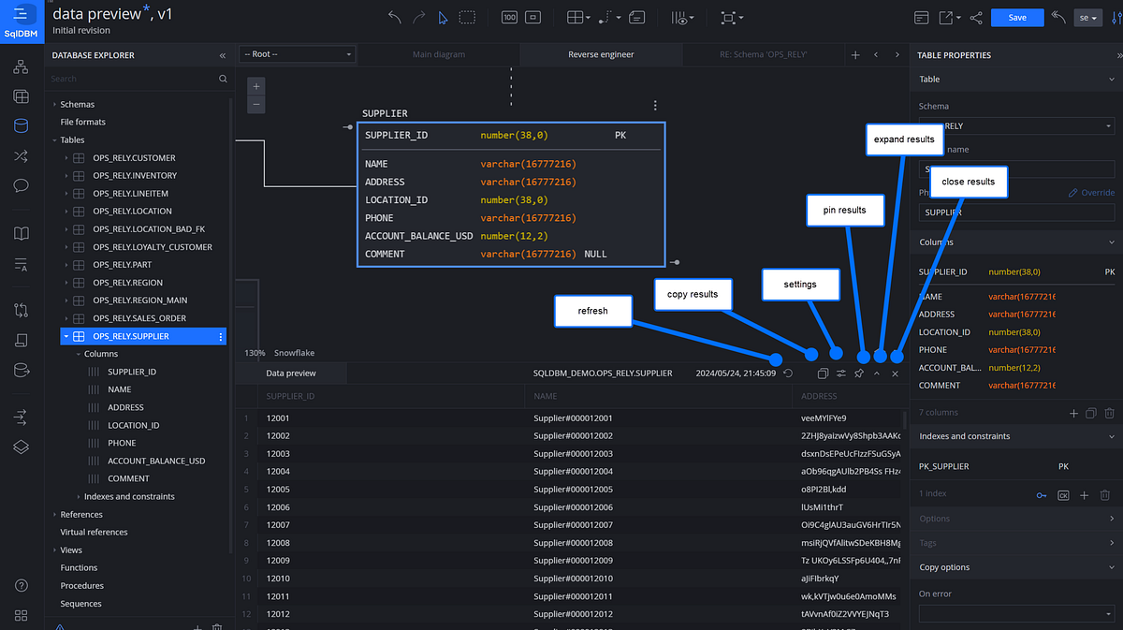
Task: Select the marquee selection tool
Action: tap(467, 17)
